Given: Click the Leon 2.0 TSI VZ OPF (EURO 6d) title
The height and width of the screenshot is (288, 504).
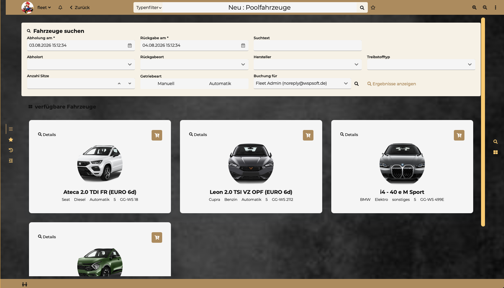Looking at the screenshot, I should 251,192.
